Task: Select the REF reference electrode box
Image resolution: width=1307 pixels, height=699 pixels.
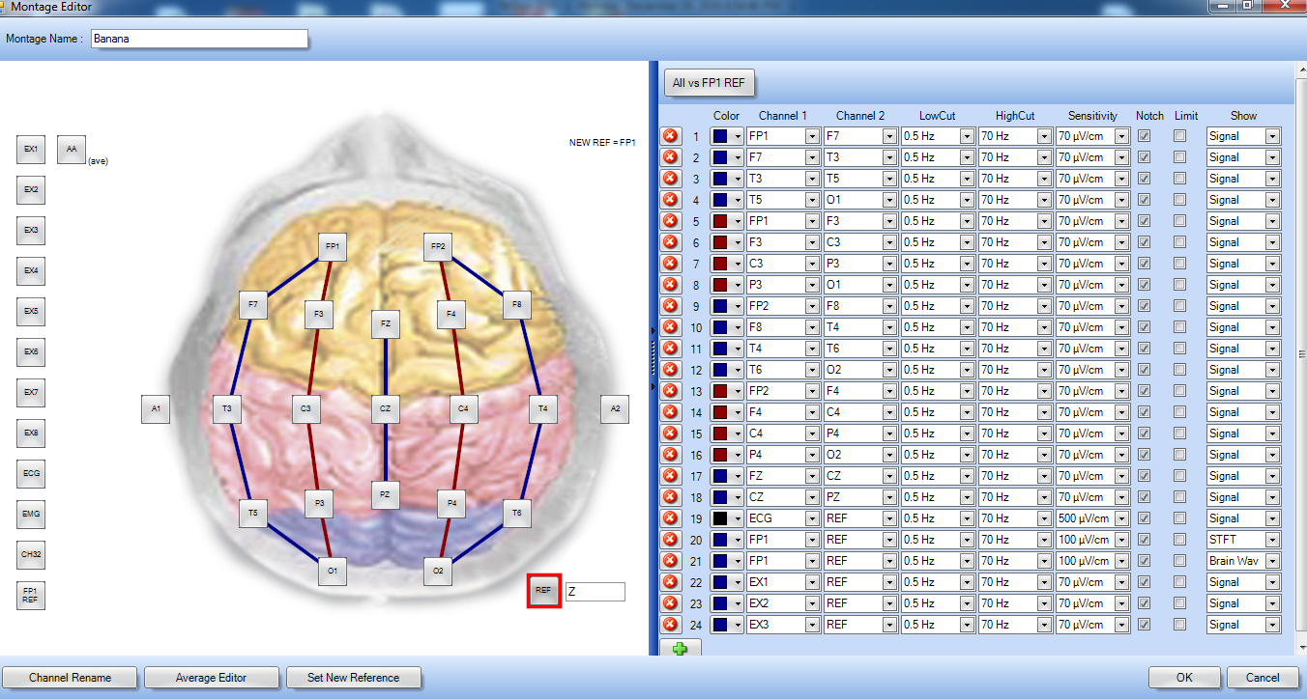Action: click(543, 590)
